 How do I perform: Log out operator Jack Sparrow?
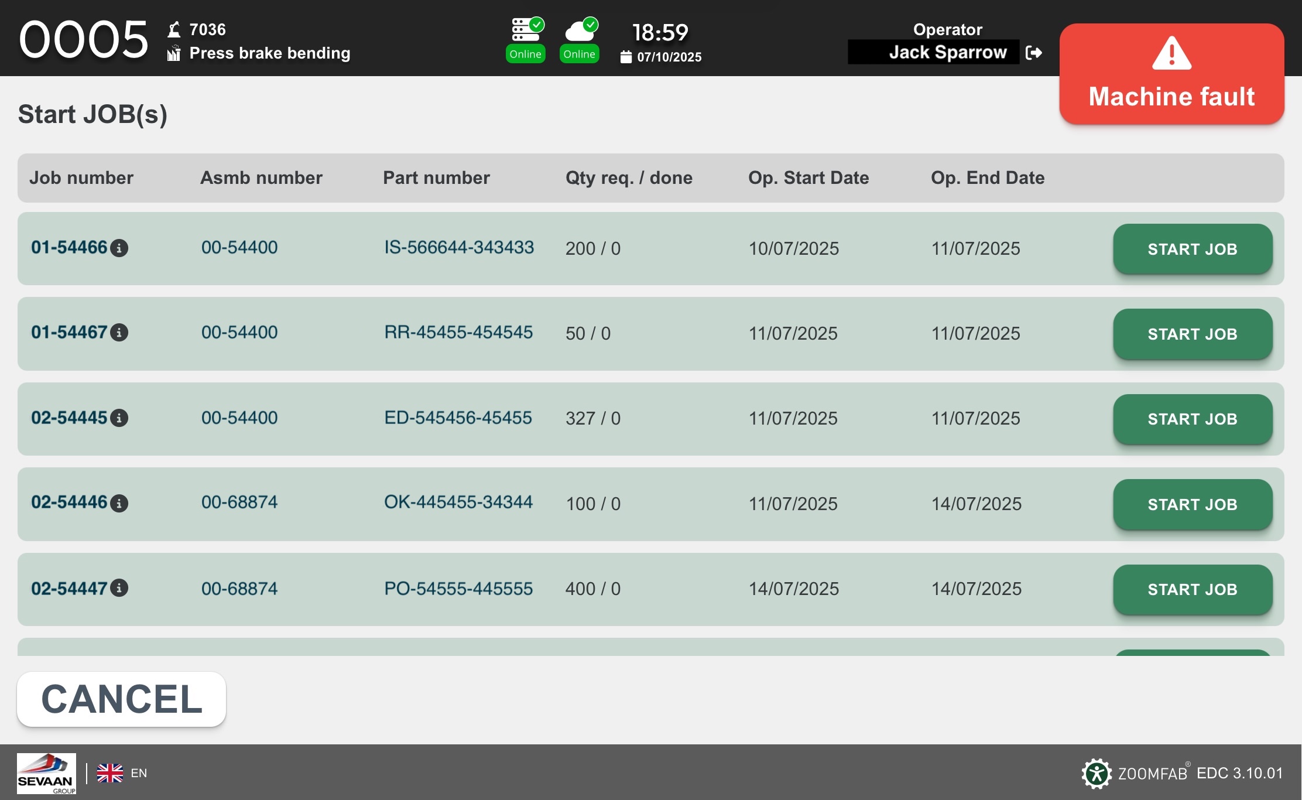coord(1034,53)
